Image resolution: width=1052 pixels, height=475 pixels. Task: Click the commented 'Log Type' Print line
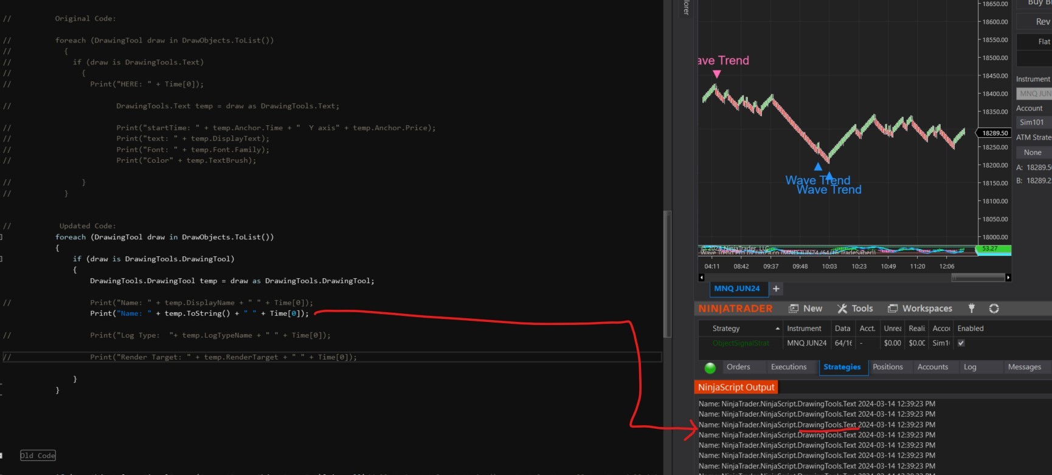tap(210, 335)
